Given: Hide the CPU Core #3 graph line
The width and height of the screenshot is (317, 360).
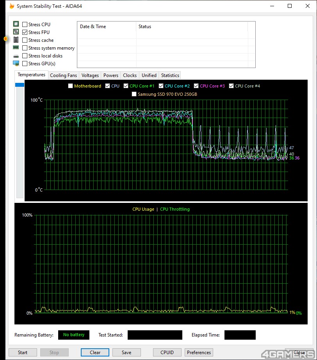Looking at the screenshot, I should pyautogui.click(x=196, y=86).
